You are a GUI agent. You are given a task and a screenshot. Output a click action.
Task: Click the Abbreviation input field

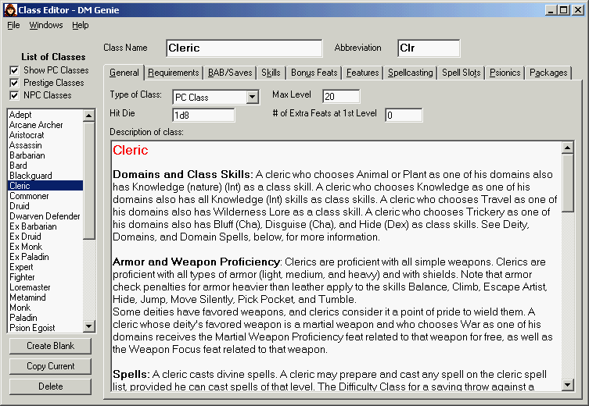click(429, 48)
